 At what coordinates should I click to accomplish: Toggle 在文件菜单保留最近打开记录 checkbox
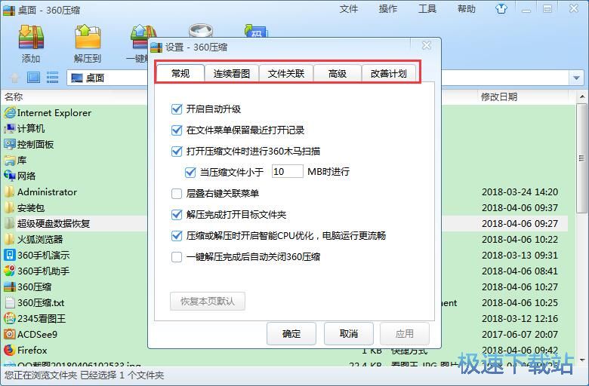coord(177,130)
